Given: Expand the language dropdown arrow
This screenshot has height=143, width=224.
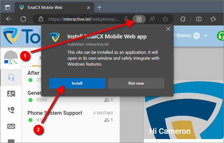Looking at the screenshot, I should [x=206, y=36].
